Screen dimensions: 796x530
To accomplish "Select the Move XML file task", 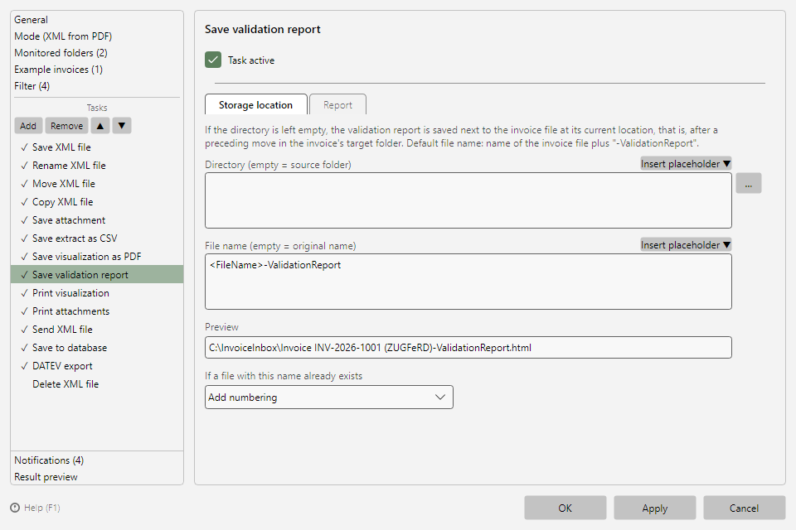I will pos(96,184).
